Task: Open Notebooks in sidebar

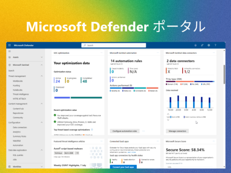Action: pyautogui.click(x=18, y=90)
